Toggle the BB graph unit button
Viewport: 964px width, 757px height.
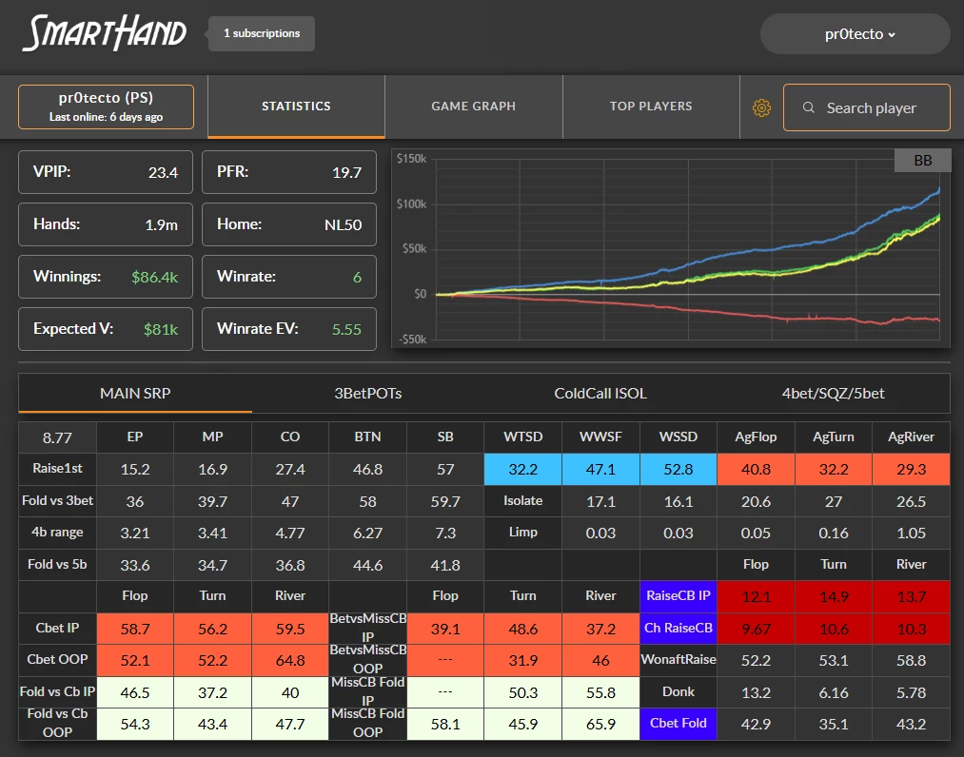coord(922,161)
